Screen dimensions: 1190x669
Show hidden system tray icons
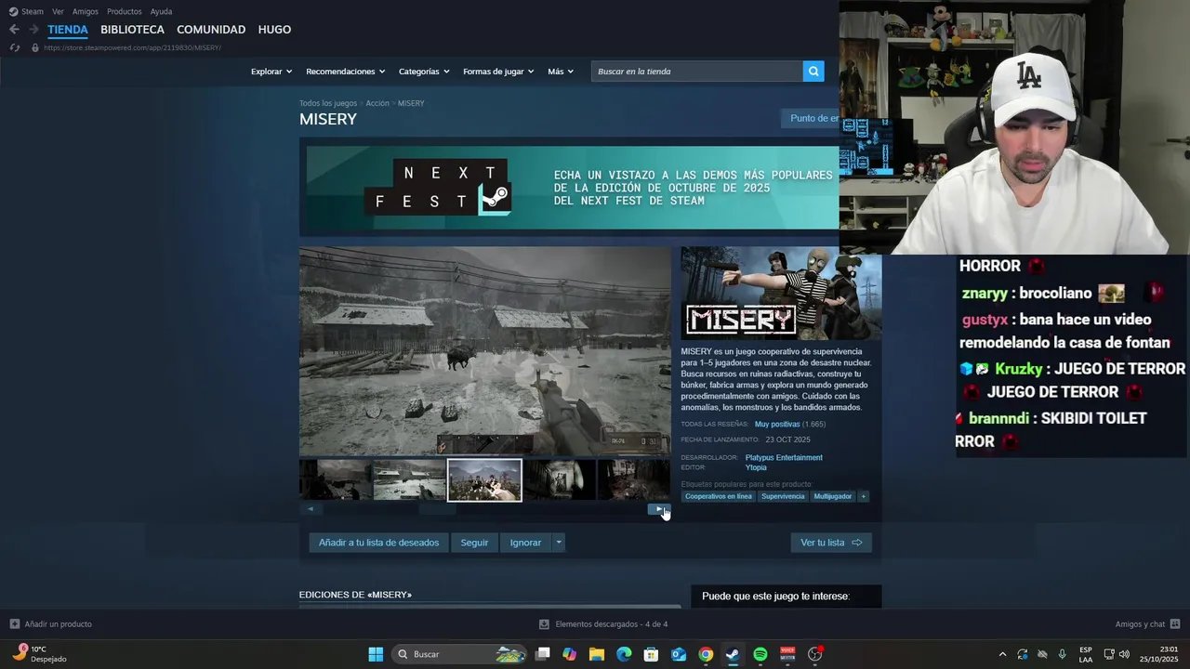[1002, 654]
